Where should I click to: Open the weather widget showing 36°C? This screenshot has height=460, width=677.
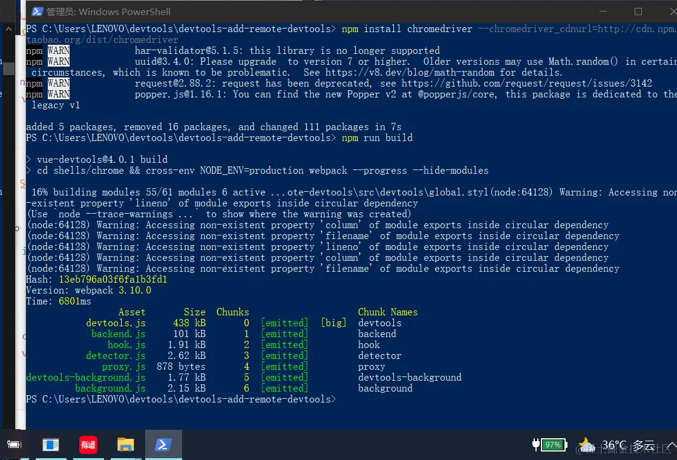pyautogui.click(x=616, y=445)
